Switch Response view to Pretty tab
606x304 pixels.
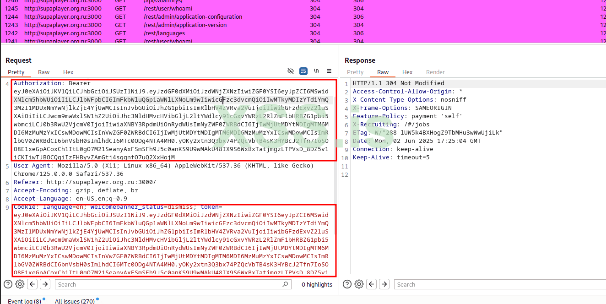pos(355,72)
